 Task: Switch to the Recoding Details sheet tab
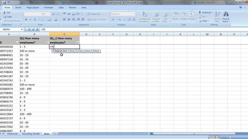coord(31,134)
